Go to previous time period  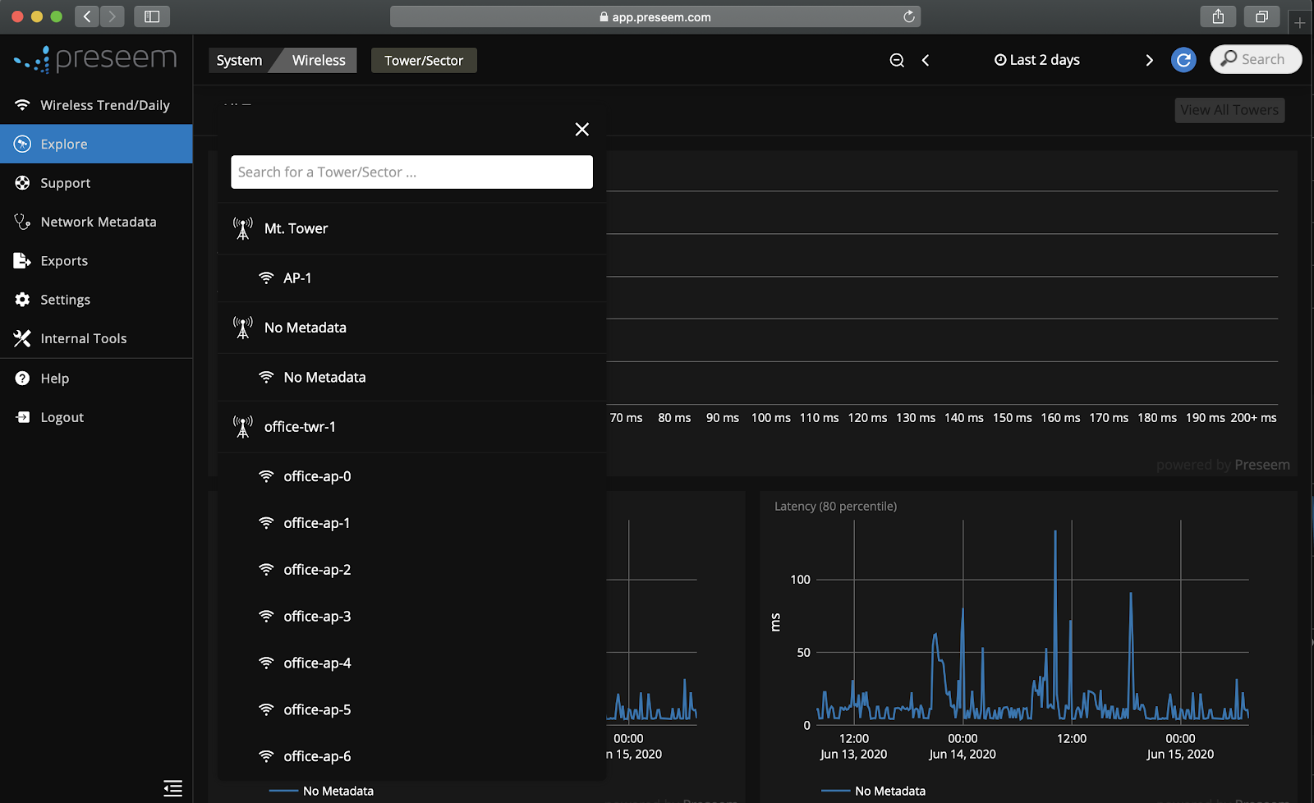coord(926,60)
